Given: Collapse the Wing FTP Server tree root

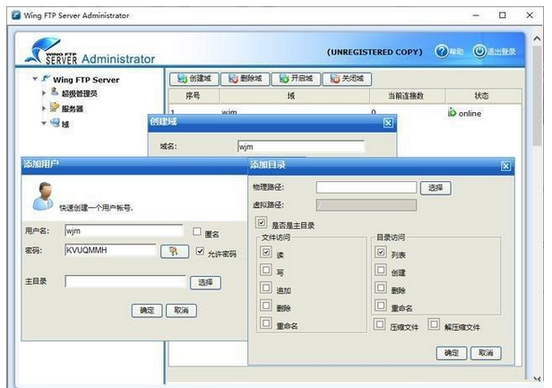Looking at the screenshot, I should 35,80.
